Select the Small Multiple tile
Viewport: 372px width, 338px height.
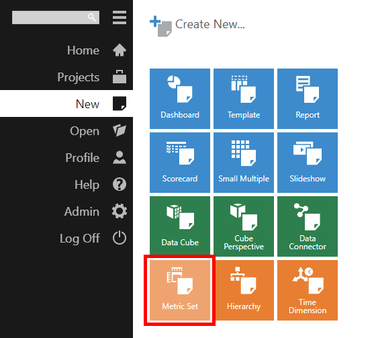click(244, 163)
